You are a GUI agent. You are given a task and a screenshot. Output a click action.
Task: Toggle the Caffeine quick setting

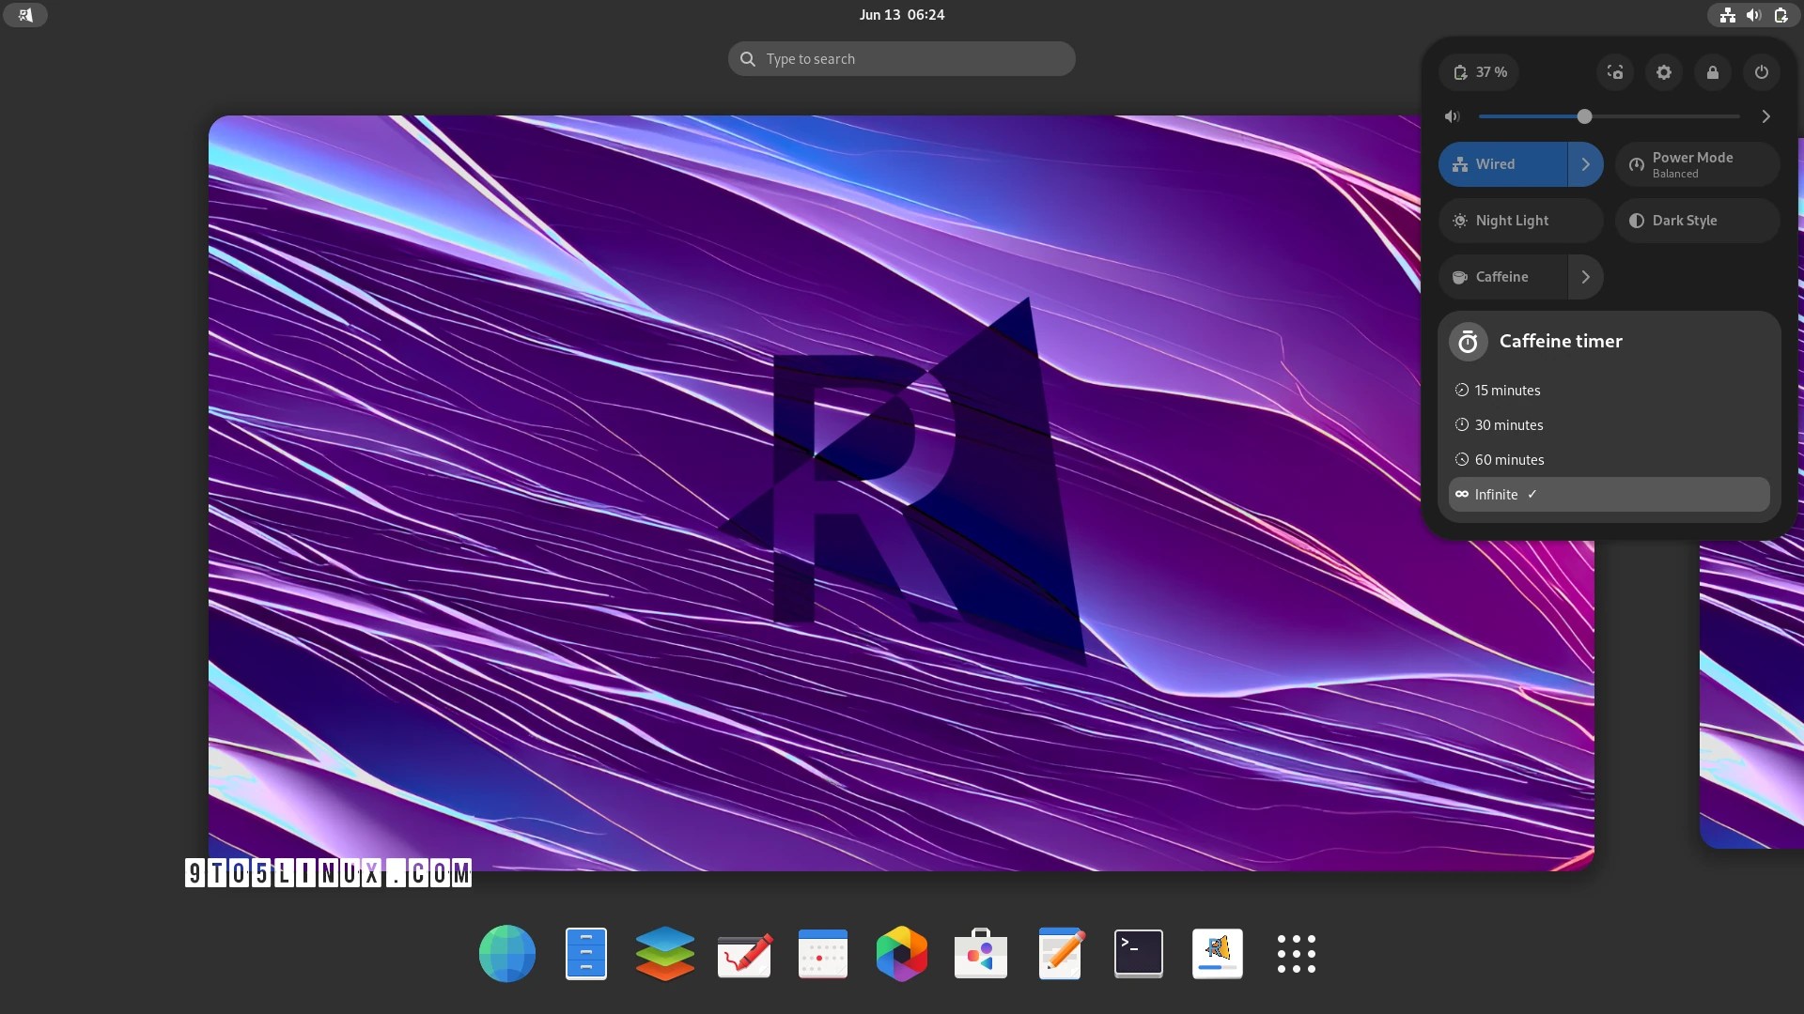(x=1502, y=277)
